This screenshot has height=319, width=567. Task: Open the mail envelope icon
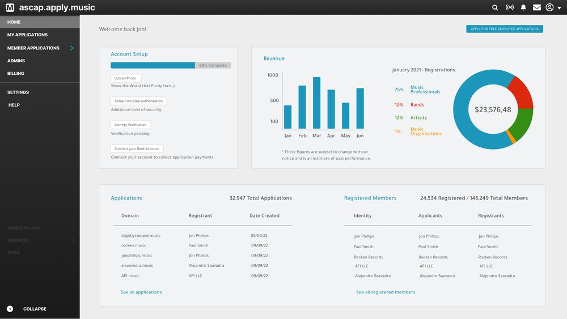tap(537, 7)
